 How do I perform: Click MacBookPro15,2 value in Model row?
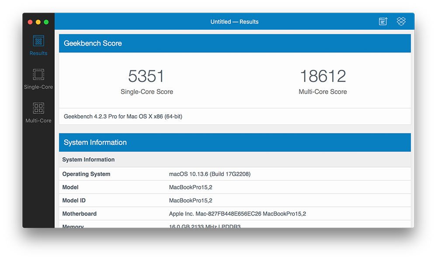click(191, 188)
